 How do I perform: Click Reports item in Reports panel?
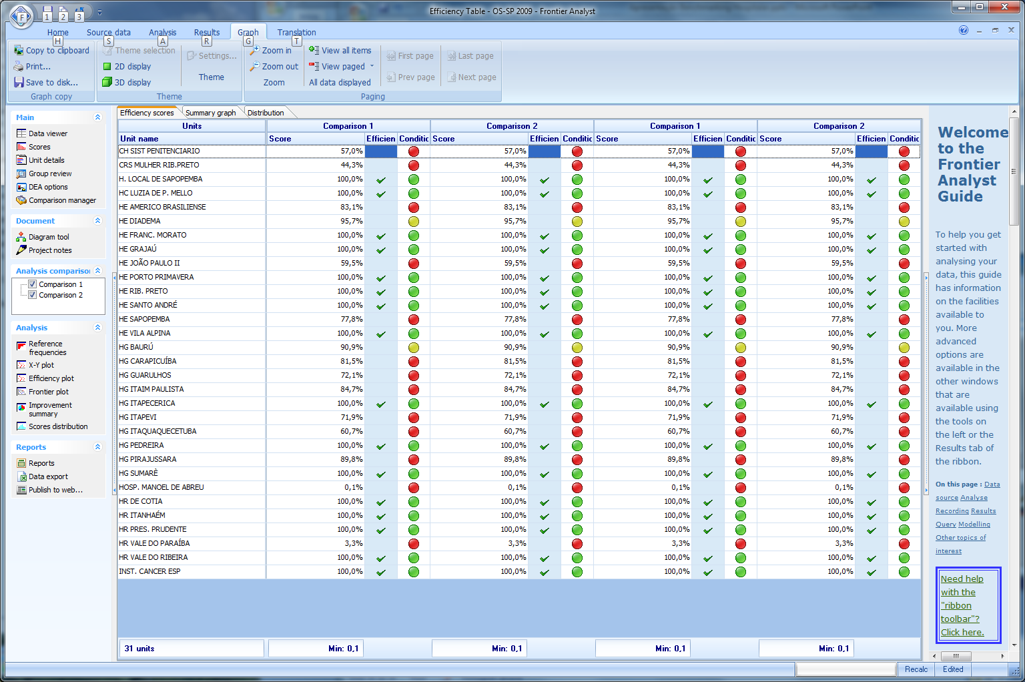[x=35, y=463]
